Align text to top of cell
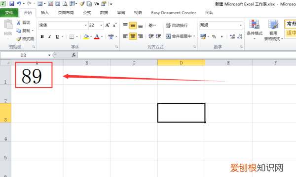This screenshot has width=296, height=177. [125, 25]
